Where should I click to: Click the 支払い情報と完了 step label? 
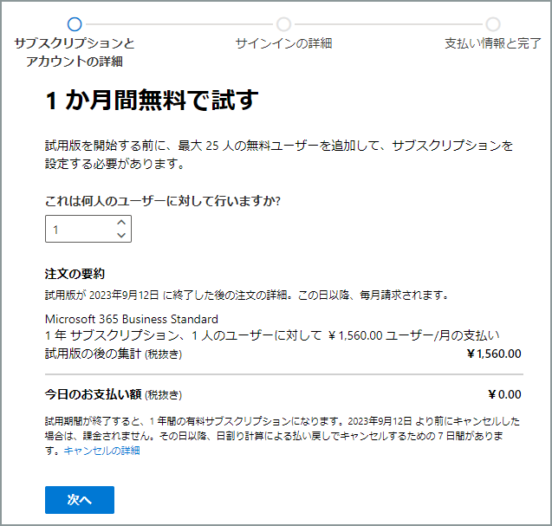click(x=493, y=43)
